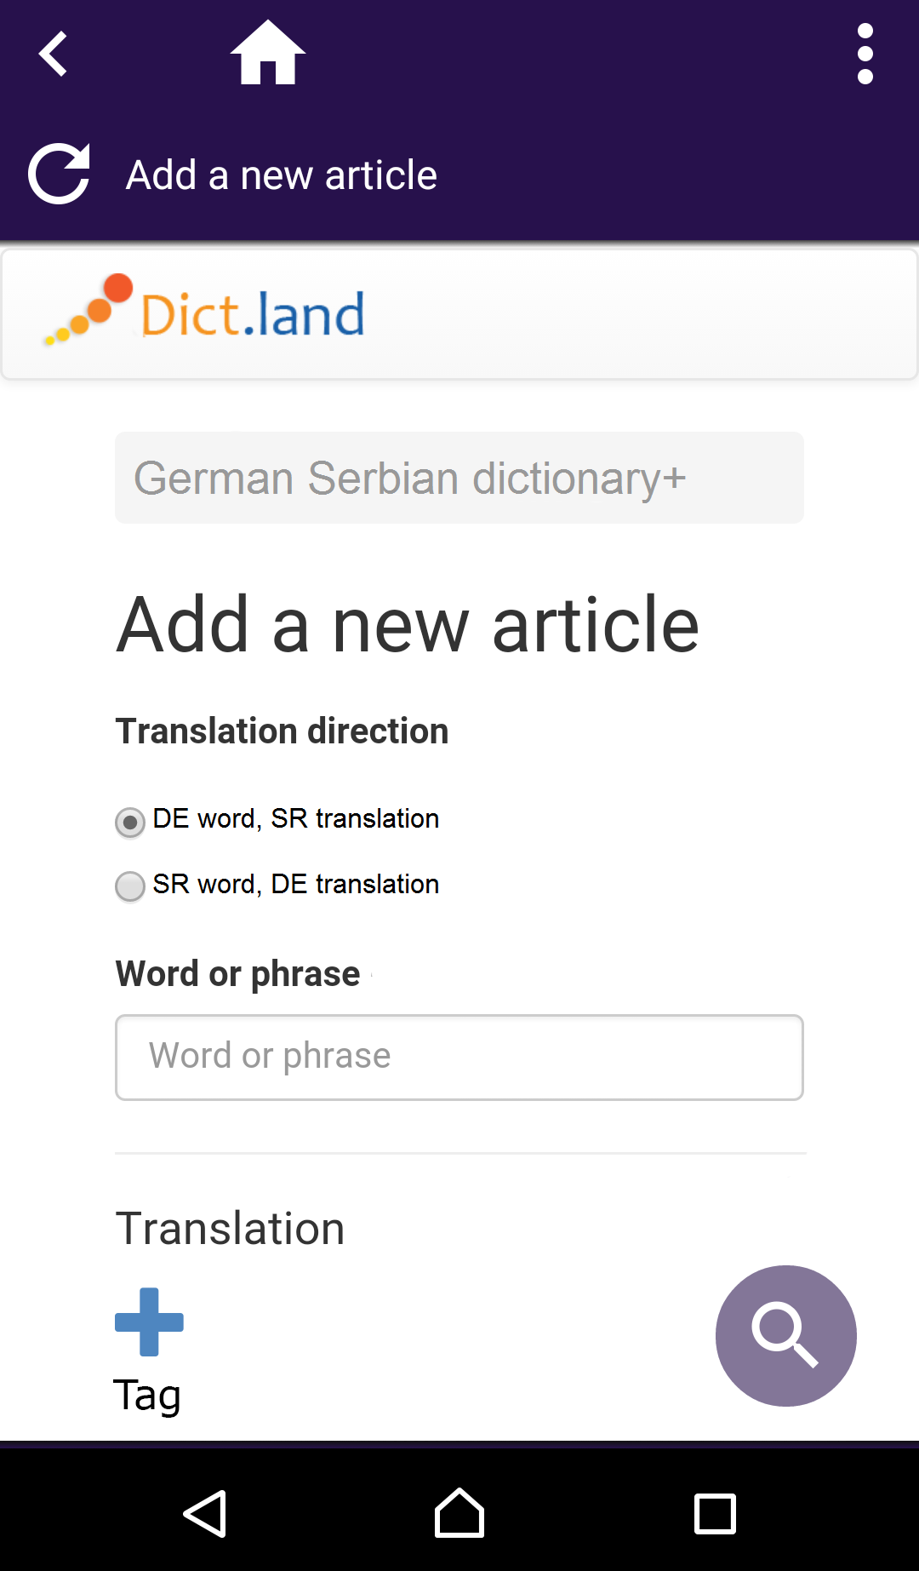This screenshot has height=1571, width=919.
Task: Click the Tag label below plus icon
Action: (147, 1395)
